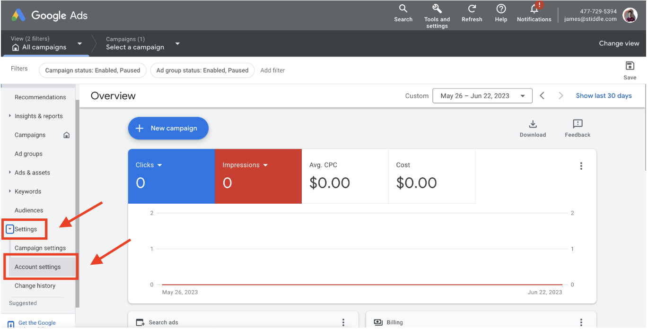Open the Impressions metric dropdown
Image resolution: width=648 pixels, height=329 pixels.
[265, 165]
